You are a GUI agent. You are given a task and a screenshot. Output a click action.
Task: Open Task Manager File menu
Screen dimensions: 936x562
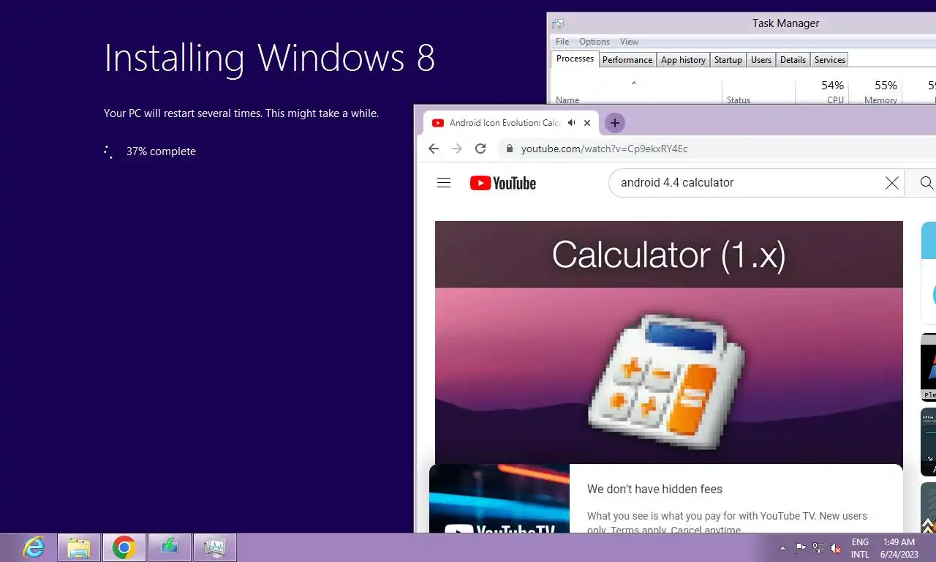coord(562,42)
